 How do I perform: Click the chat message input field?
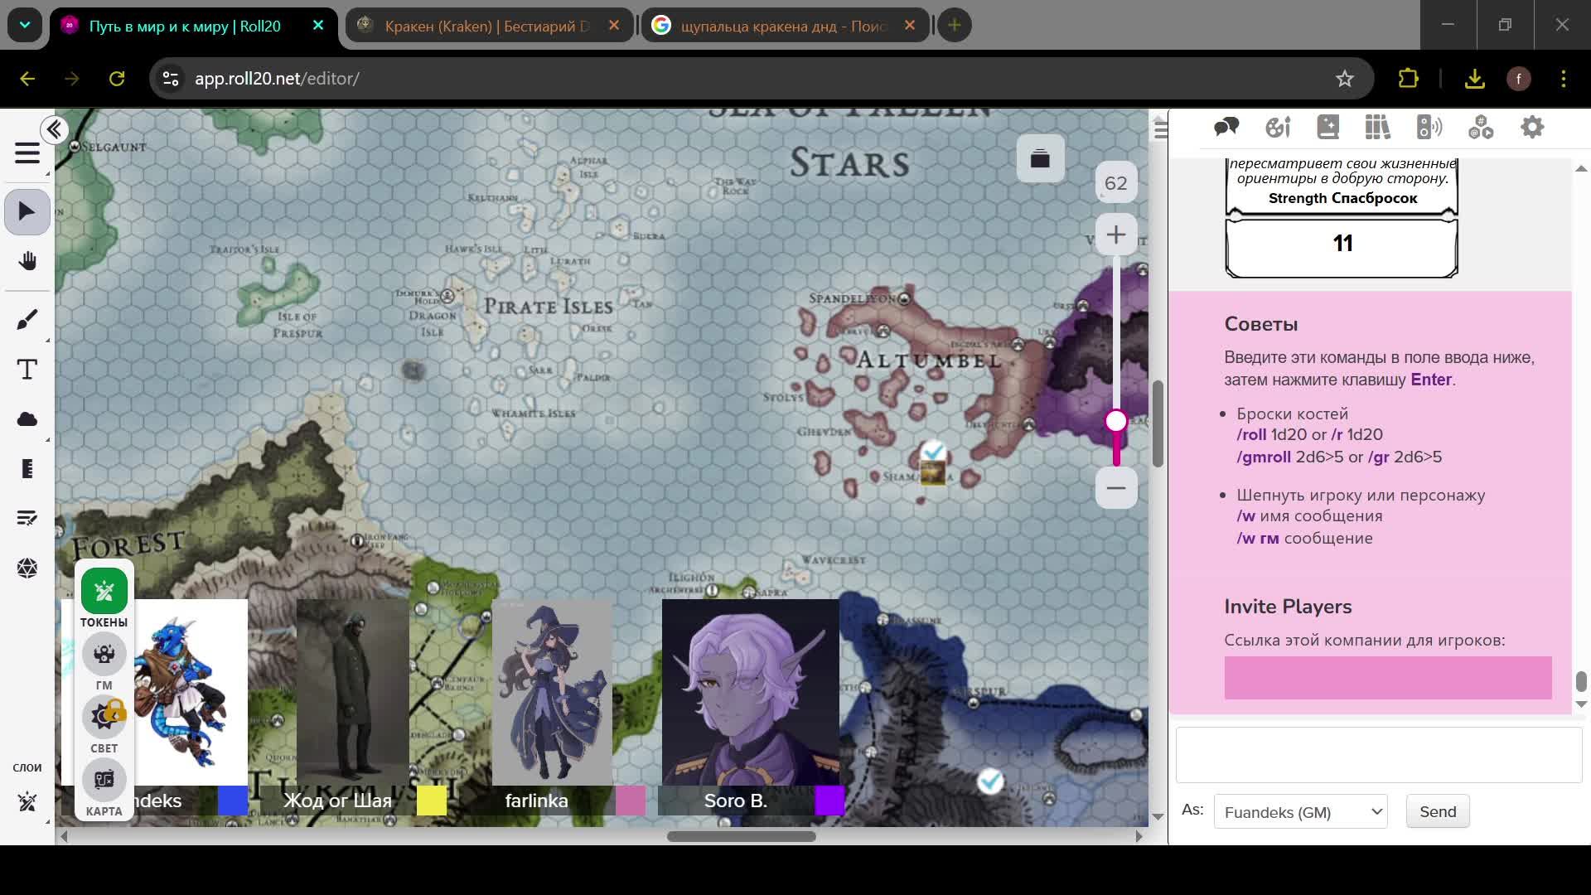point(1378,755)
